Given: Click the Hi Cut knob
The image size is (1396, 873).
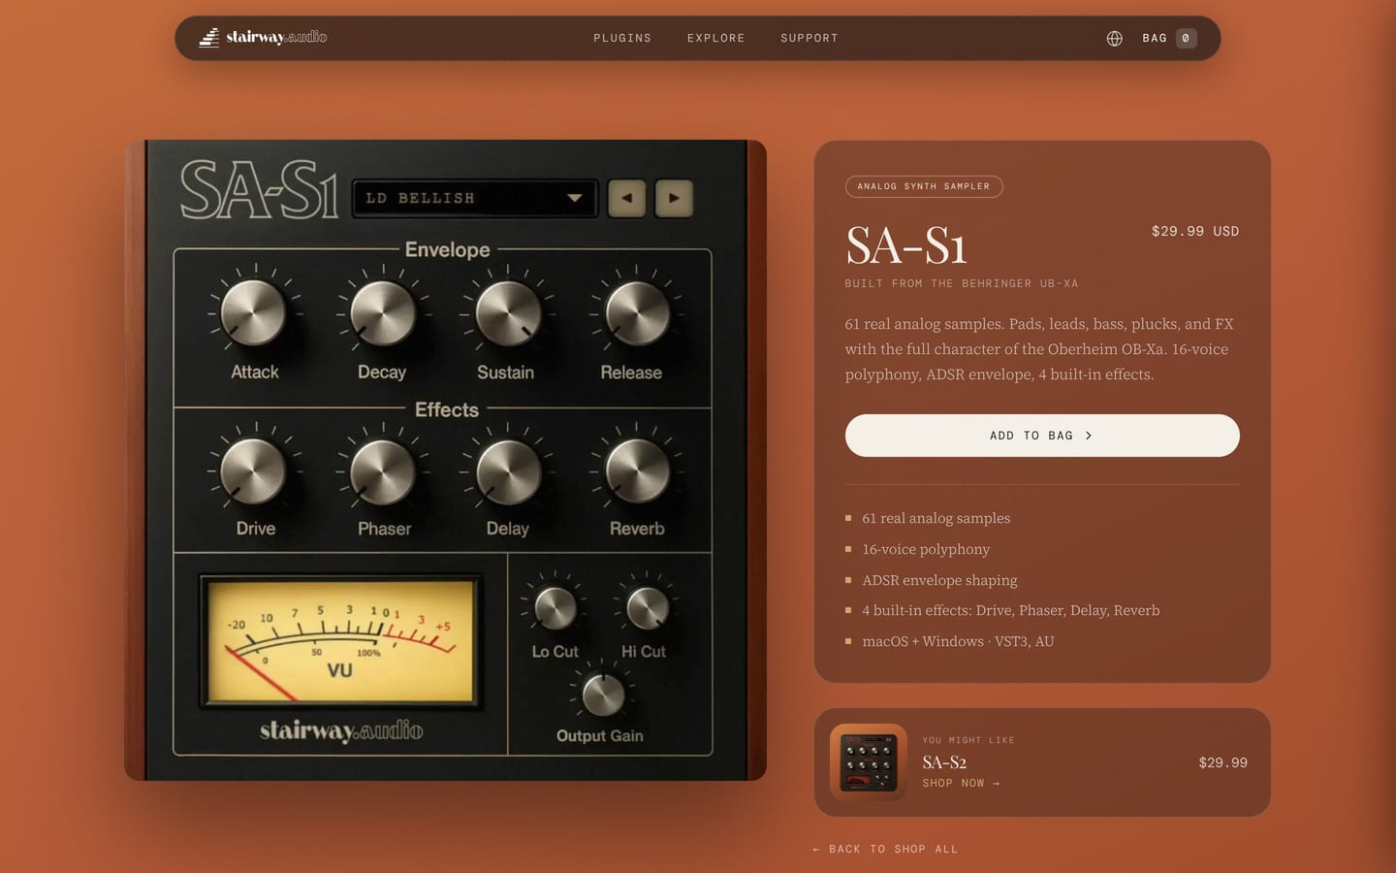Looking at the screenshot, I should pos(647,608).
